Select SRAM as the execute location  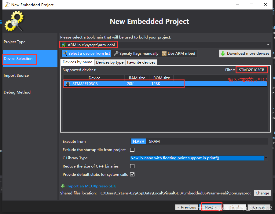point(154,141)
